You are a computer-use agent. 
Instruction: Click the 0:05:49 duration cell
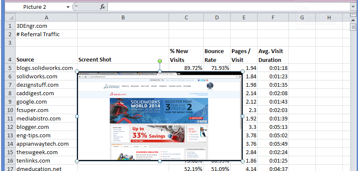[x=273, y=144]
